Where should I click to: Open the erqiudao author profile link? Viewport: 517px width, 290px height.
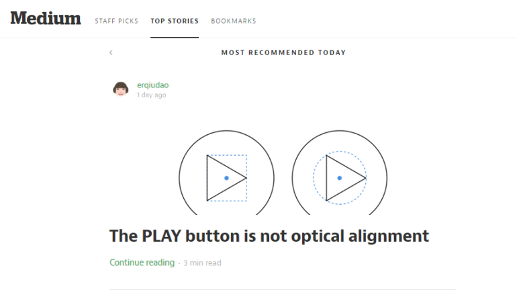[x=151, y=85]
